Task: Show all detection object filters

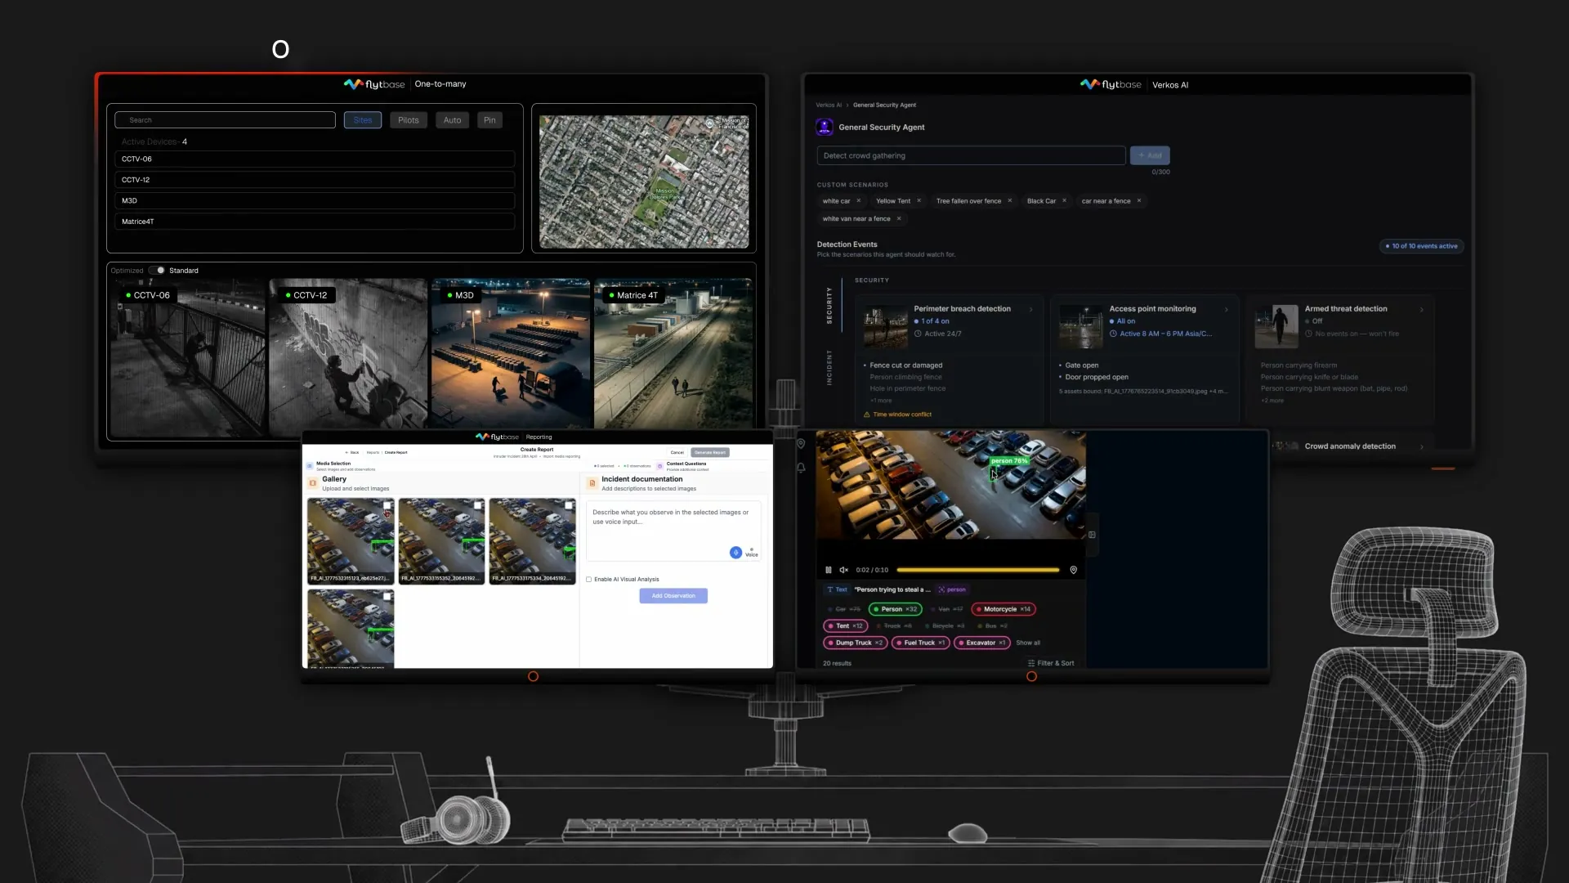Action: 1028,643
